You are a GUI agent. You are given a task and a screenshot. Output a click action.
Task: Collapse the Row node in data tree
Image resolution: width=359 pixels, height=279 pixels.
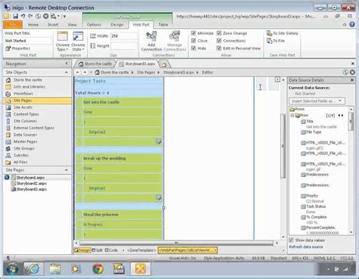pyautogui.click(x=292, y=116)
